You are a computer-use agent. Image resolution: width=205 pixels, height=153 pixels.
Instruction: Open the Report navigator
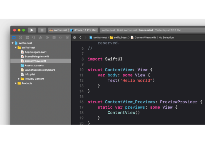(x=67, y=37)
